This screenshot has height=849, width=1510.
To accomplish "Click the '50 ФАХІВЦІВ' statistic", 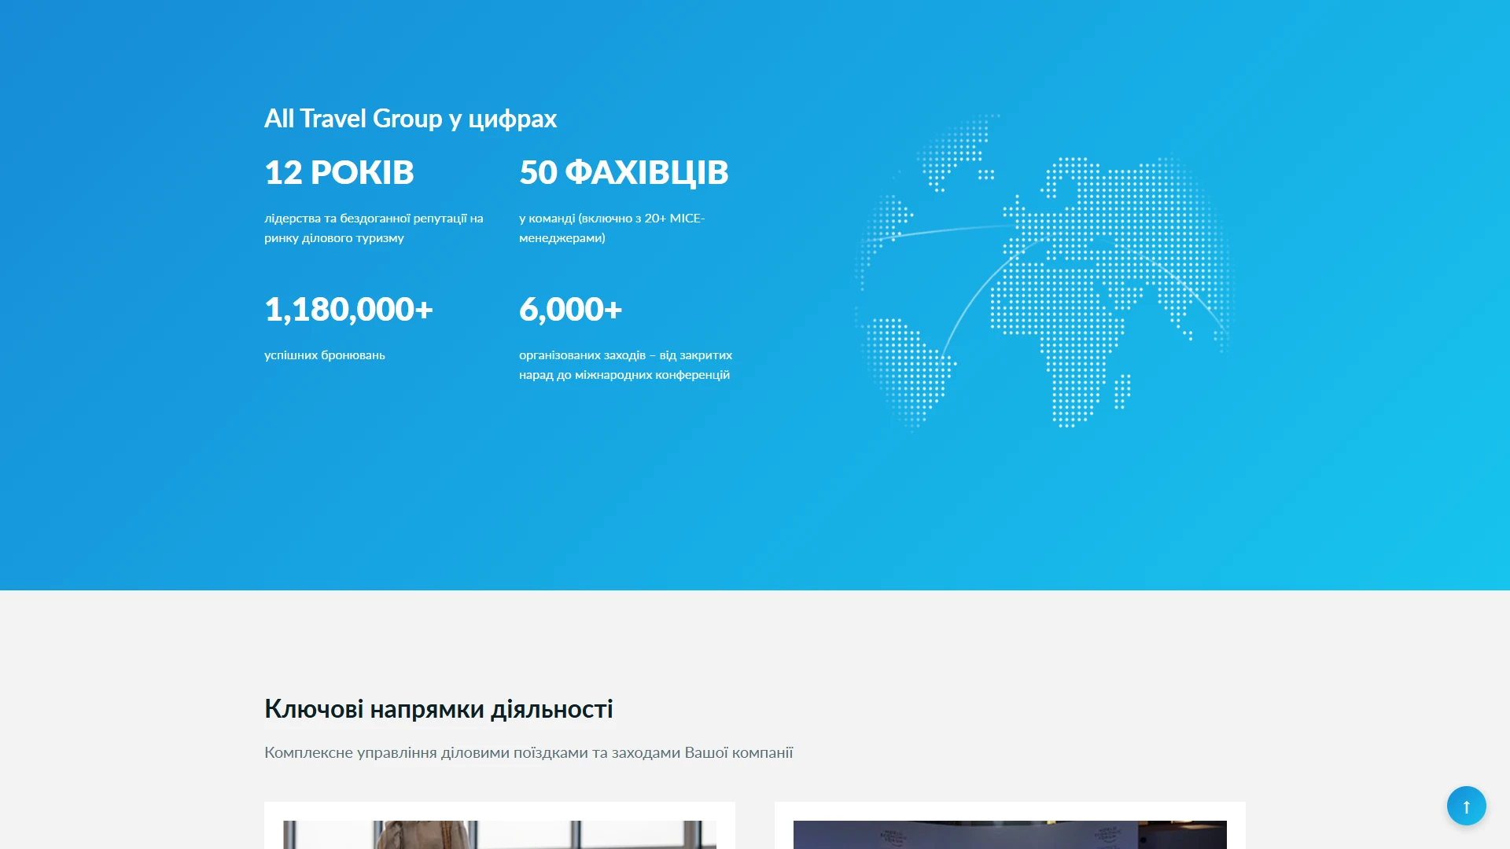I will point(624,172).
